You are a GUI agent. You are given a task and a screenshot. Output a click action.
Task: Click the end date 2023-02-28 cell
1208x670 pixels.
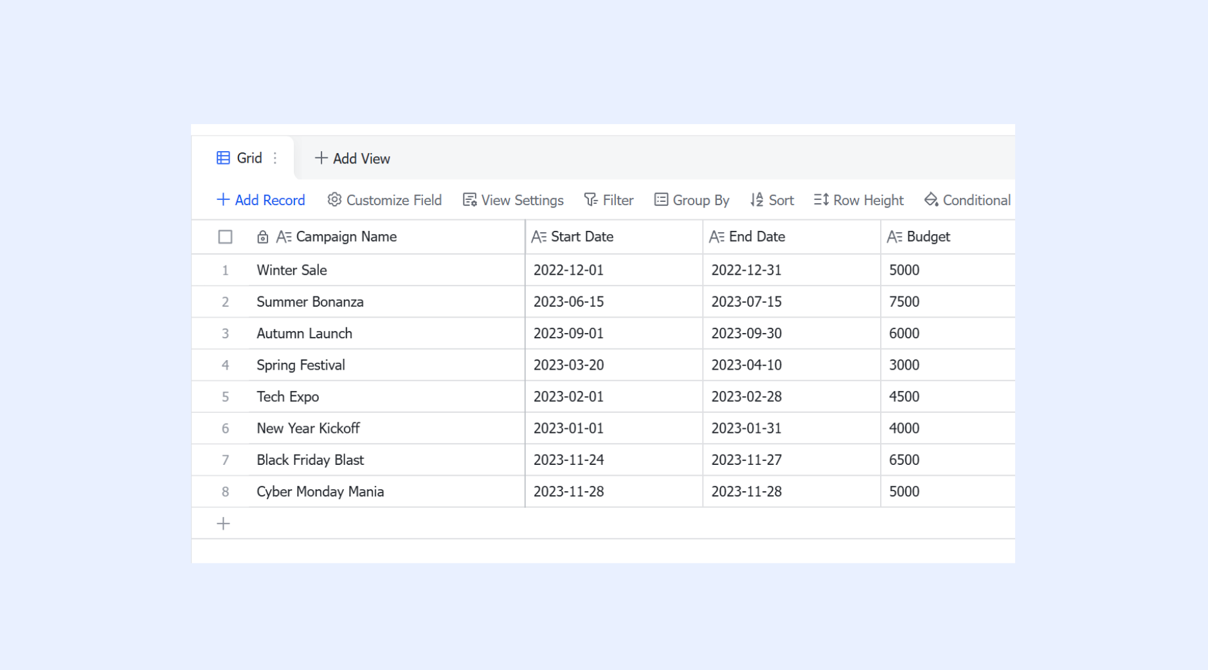pyautogui.click(x=792, y=397)
